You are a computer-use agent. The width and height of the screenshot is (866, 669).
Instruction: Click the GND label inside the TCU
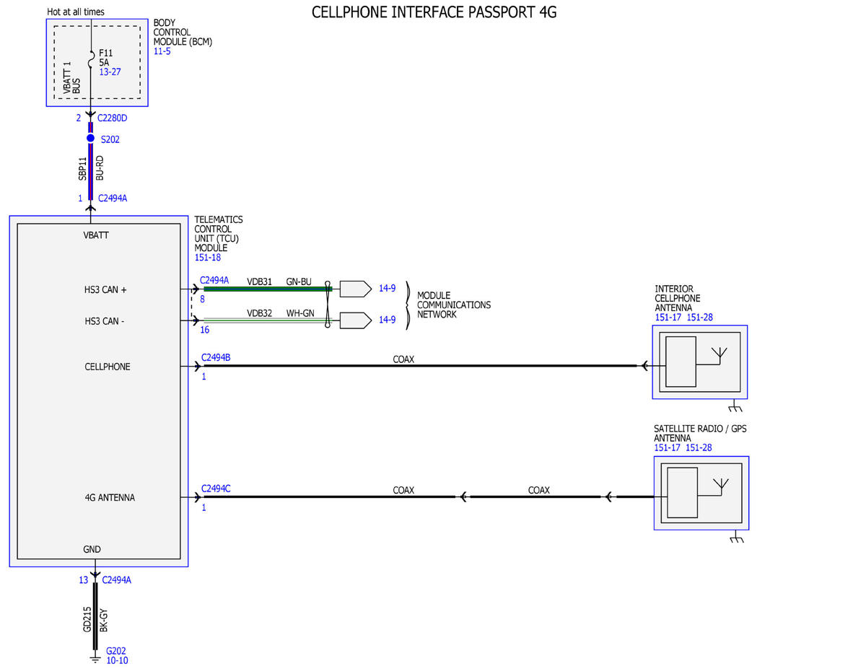click(92, 549)
